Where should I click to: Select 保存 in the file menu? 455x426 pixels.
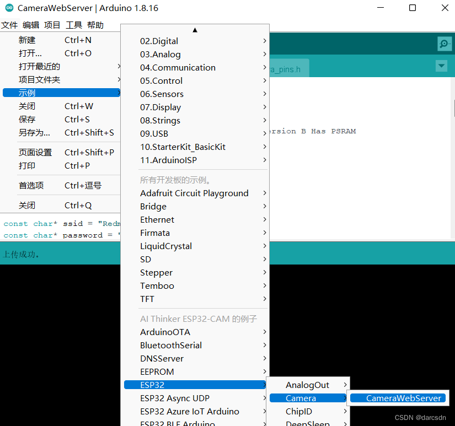[x=62, y=120]
